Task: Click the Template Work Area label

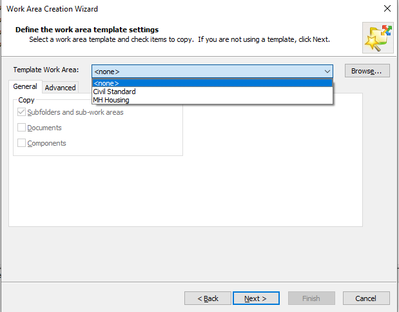Action: (46, 70)
